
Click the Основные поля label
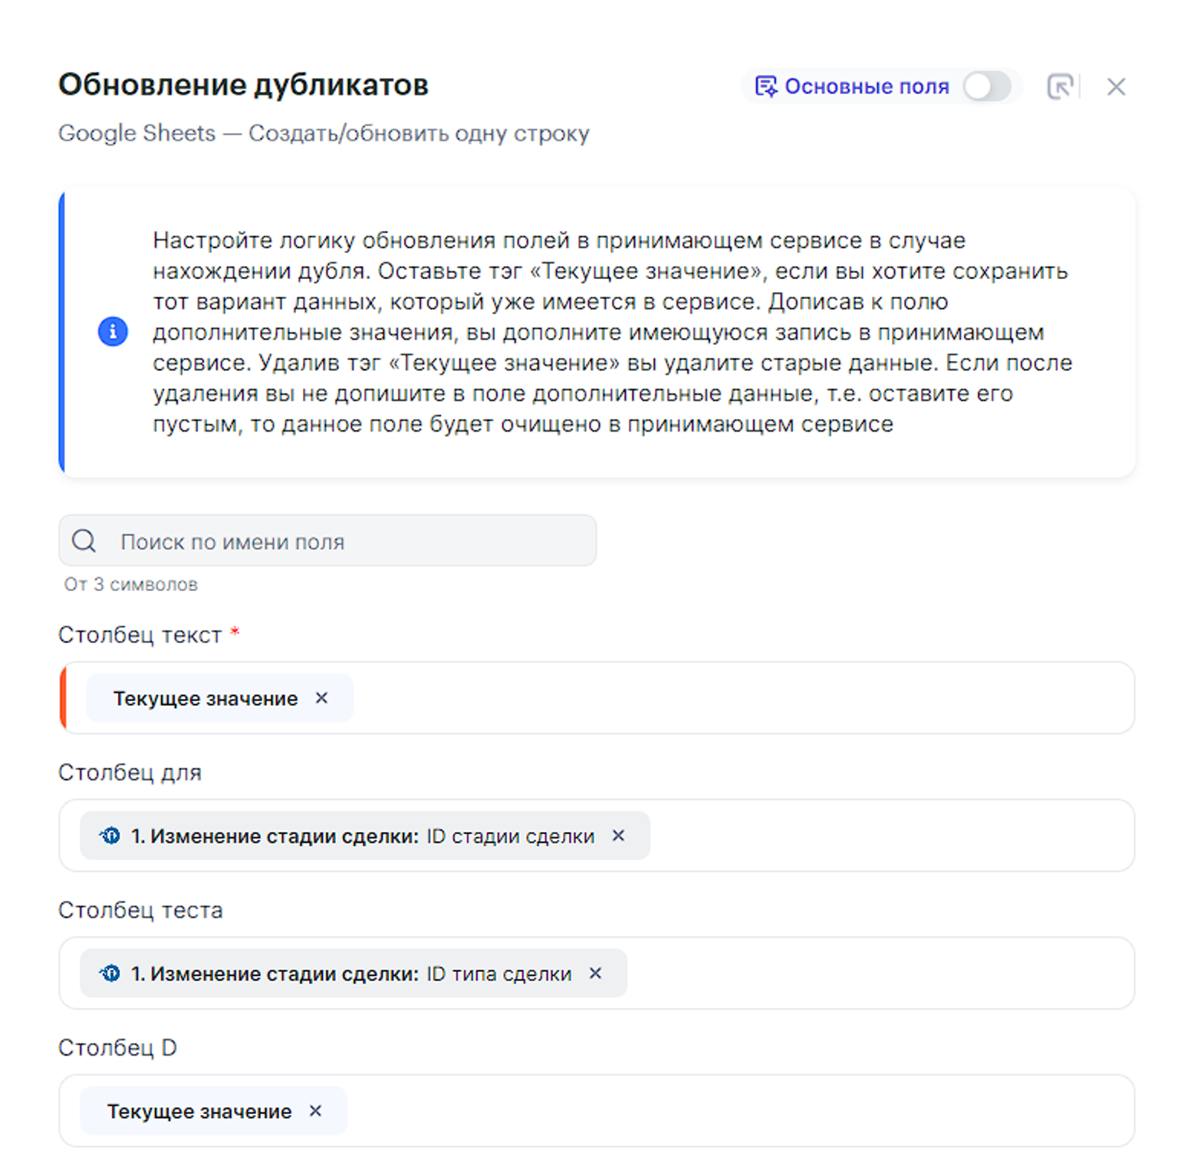click(x=867, y=87)
